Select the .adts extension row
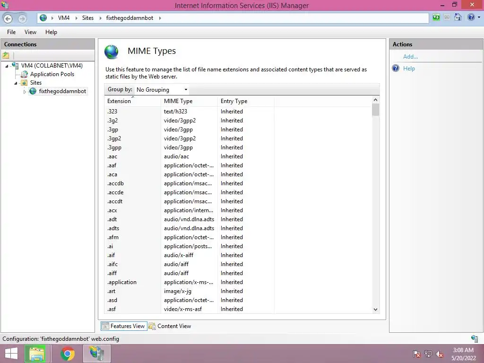 coord(238,228)
